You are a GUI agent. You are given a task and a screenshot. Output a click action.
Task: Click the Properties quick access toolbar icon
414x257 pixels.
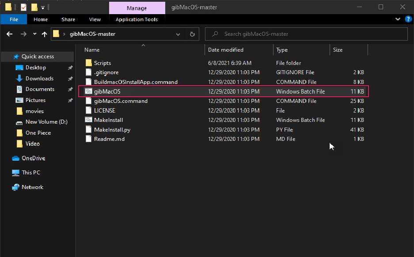[x=23, y=7]
